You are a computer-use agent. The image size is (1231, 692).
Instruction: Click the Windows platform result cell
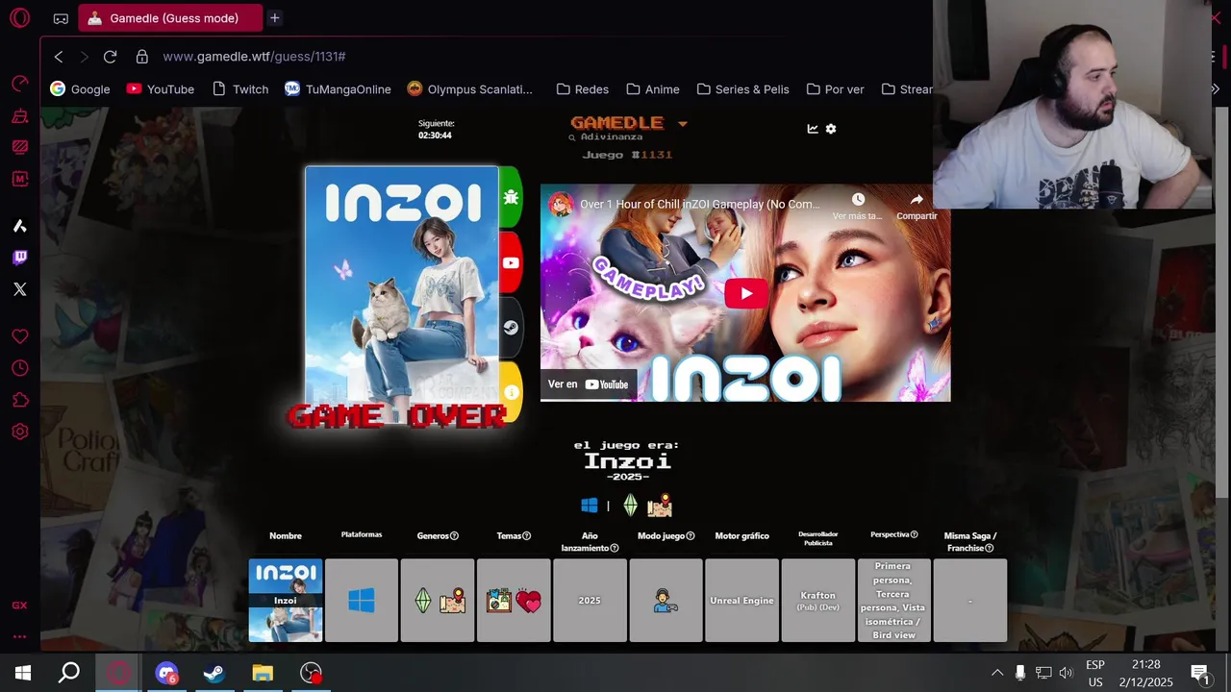[362, 601]
